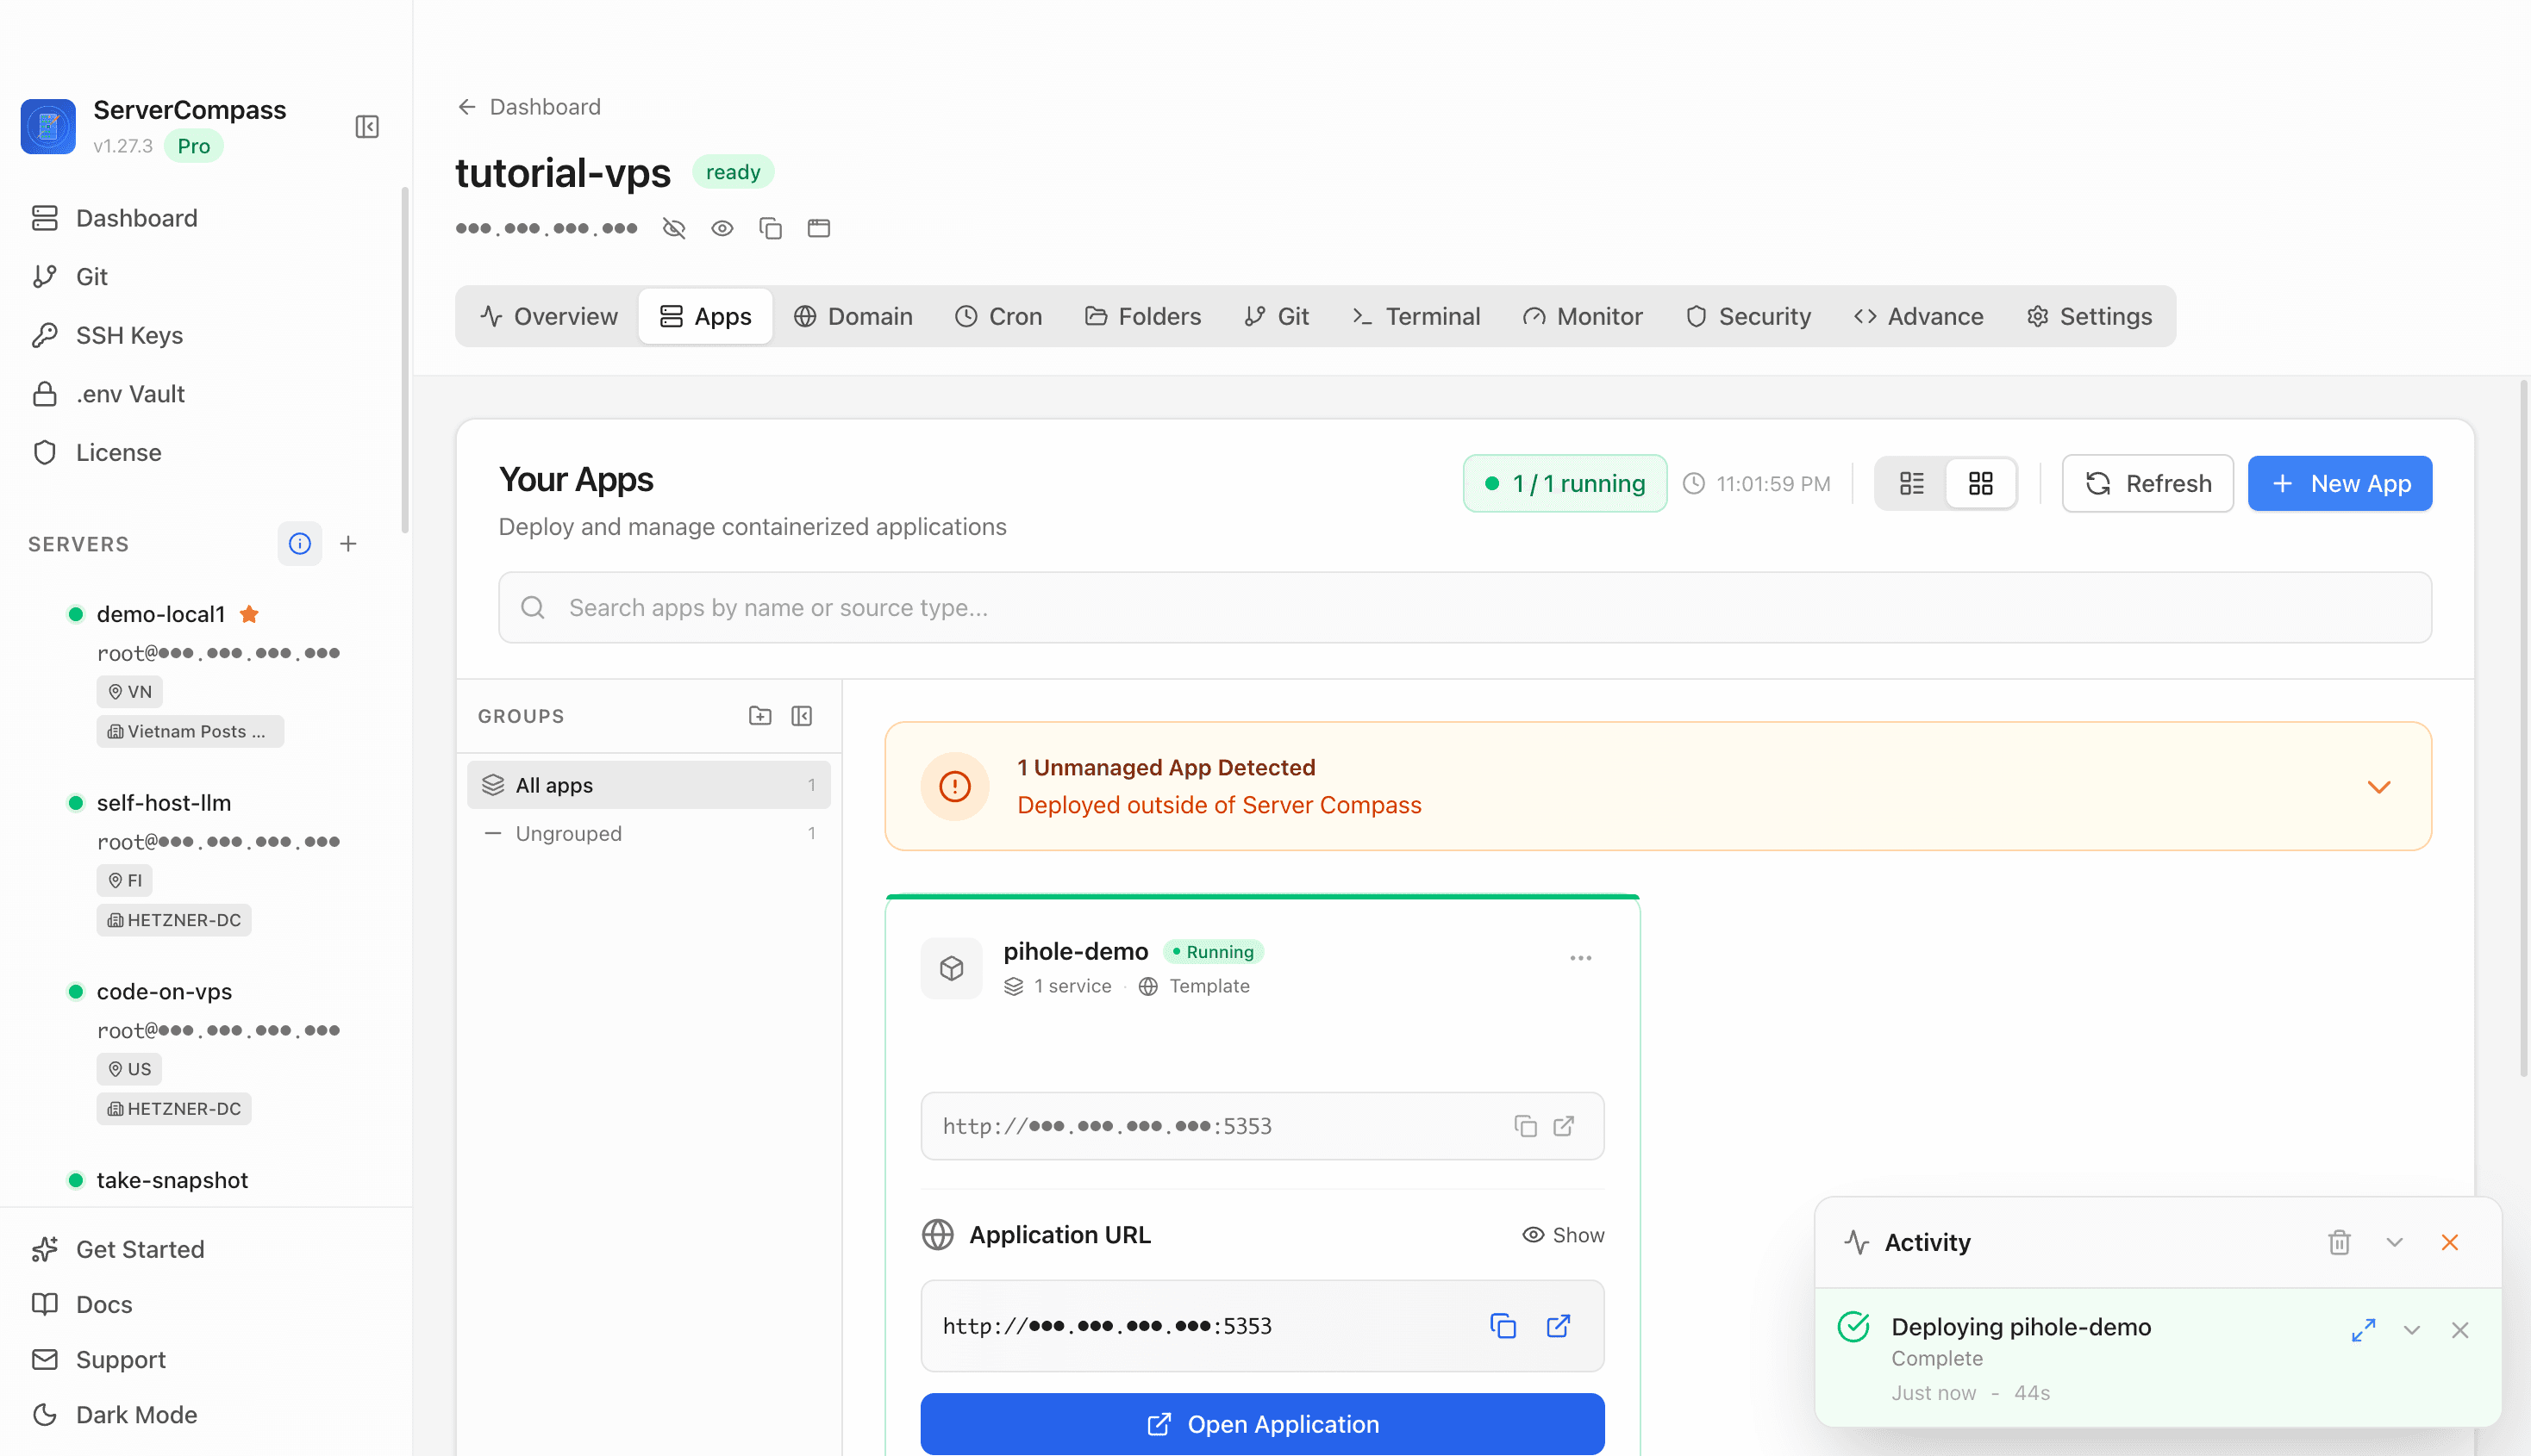
Task: Refresh the apps list
Action: coord(2148,484)
